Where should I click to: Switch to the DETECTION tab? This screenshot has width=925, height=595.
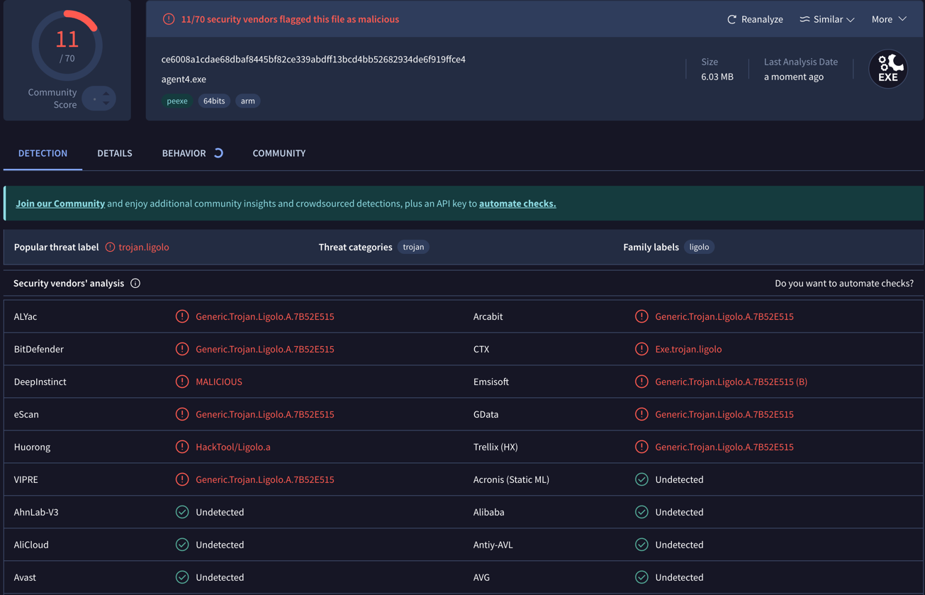(x=43, y=153)
